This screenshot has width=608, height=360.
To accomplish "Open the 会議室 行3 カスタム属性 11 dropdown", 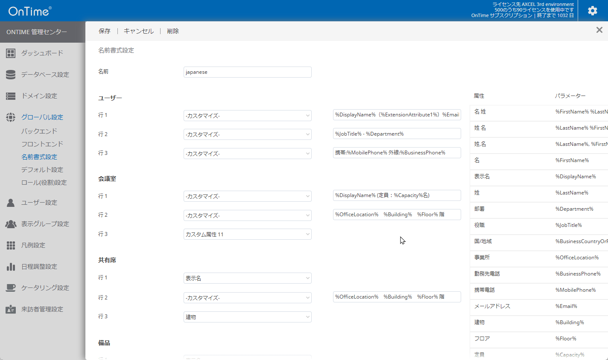I will point(247,234).
